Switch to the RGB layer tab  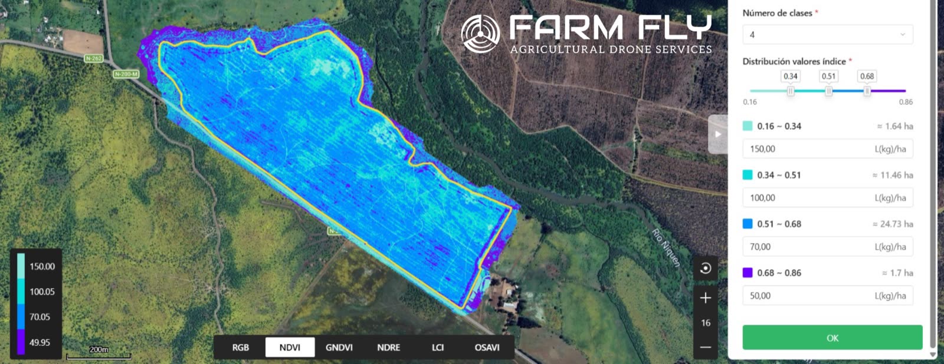coord(240,348)
